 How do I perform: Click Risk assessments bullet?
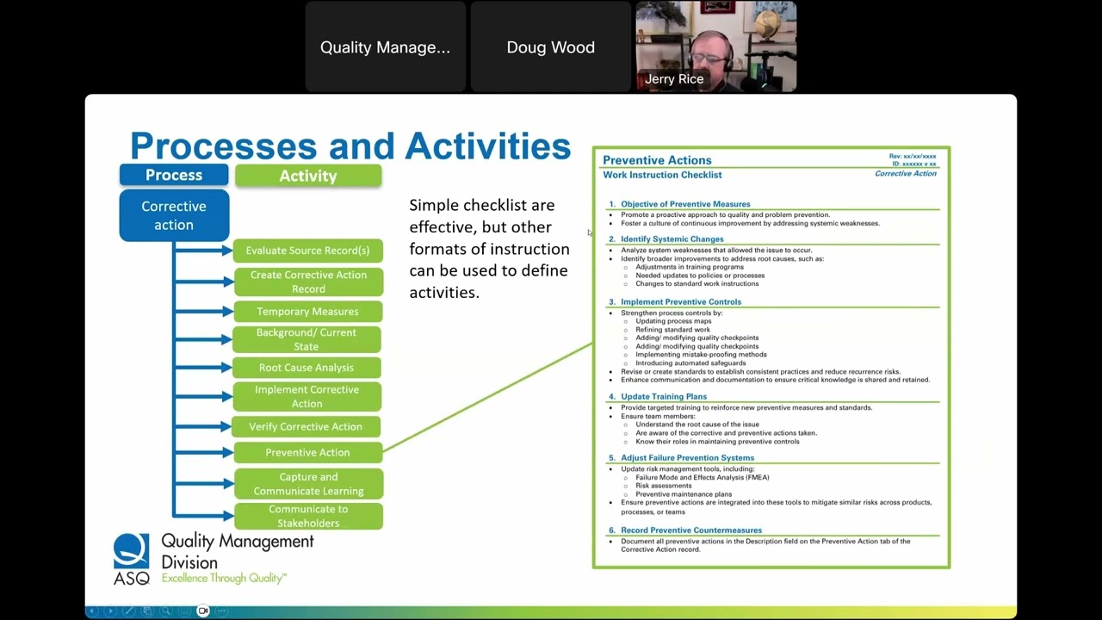pos(664,486)
